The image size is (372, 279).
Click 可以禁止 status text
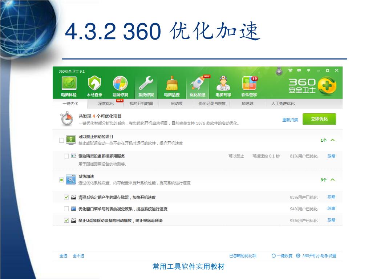[236, 156]
